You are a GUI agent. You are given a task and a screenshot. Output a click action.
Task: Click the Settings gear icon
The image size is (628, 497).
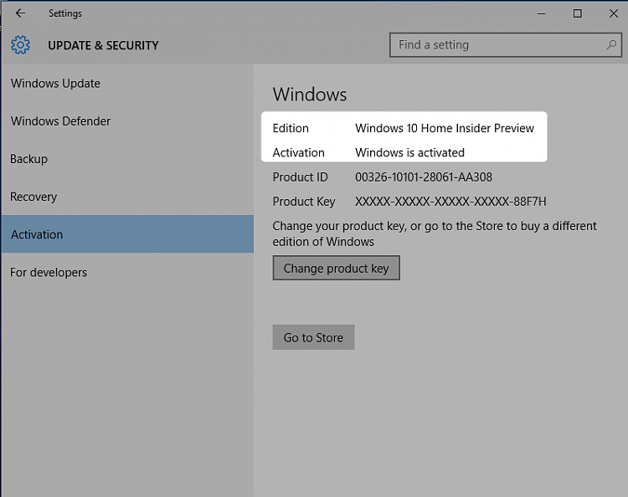pyautogui.click(x=20, y=45)
